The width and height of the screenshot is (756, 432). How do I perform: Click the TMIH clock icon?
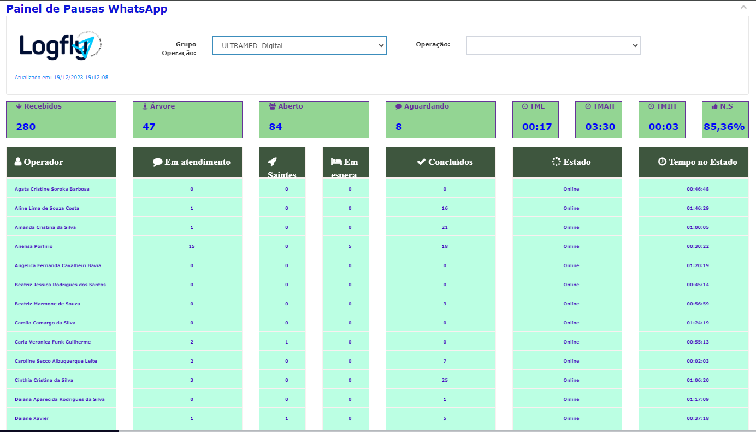tap(652, 106)
